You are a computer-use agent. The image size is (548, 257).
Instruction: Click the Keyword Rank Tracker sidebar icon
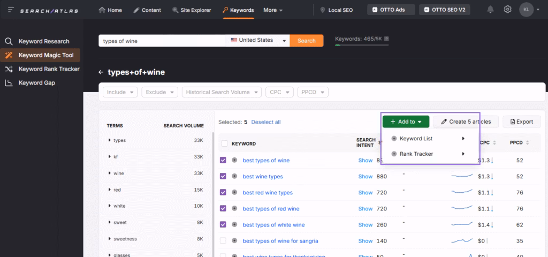(9, 69)
